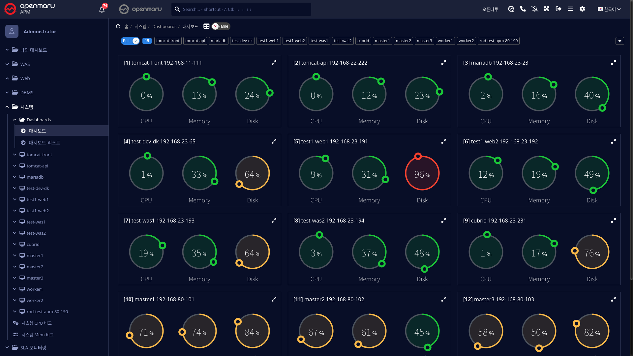633x356 pixels.
Task: Toggle the Name switch
Action: coord(221,26)
